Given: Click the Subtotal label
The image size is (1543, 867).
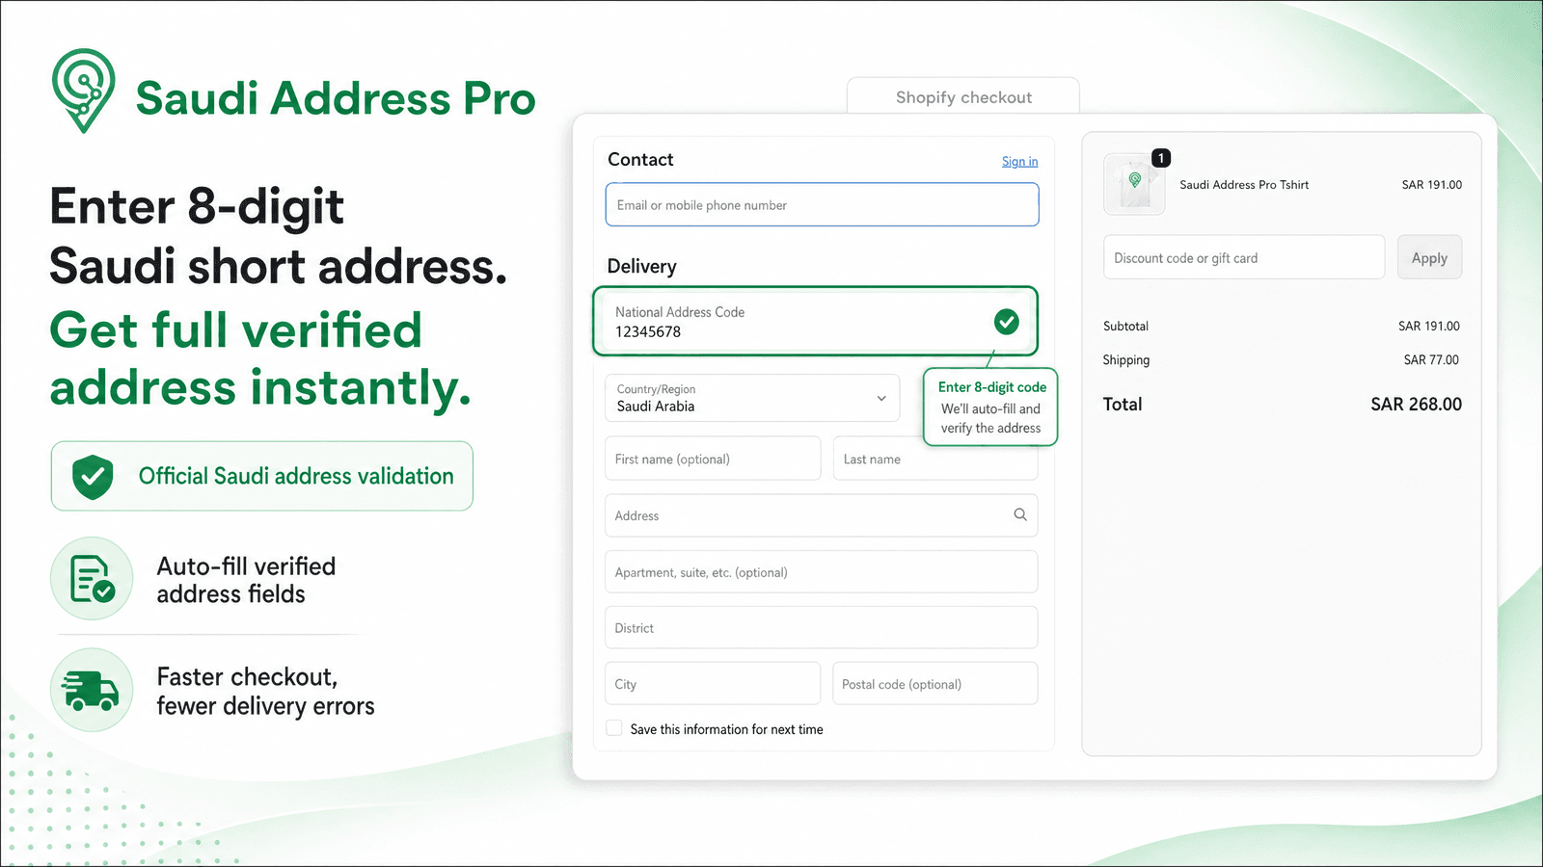Looking at the screenshot, I should (1125, 327).
